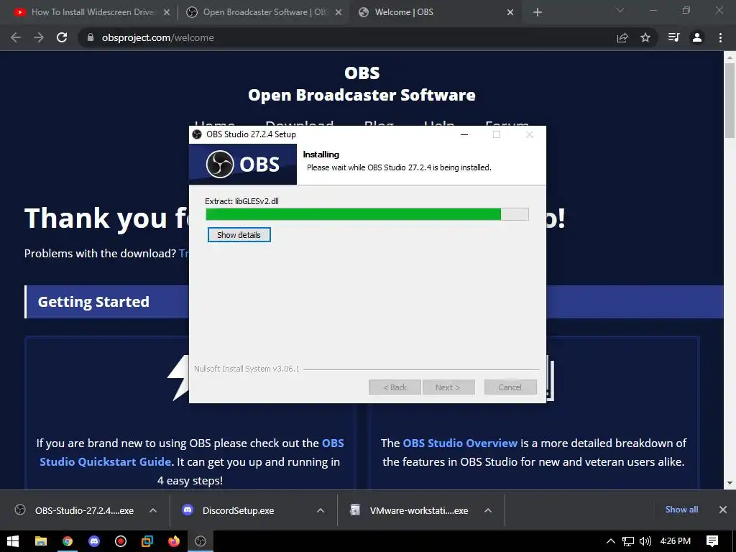Open the volume tray icon

pyautogui.click(x=645, y=541)
